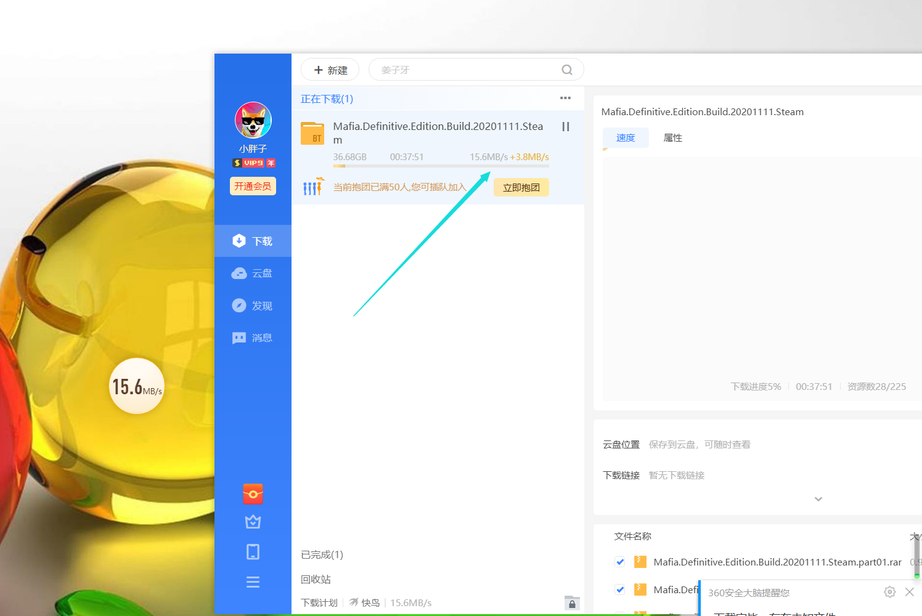Image resolution: width=922 pixels, height=616 pixels.
Task: Expand the details chevron below download link
Action: (818, 499)
